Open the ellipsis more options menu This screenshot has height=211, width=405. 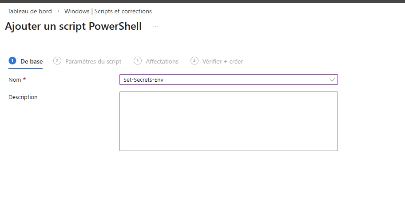pyautogui.click(x=156, y=27)
